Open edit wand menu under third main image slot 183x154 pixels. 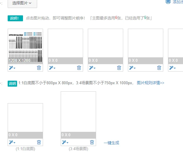[x=92, y=68]
